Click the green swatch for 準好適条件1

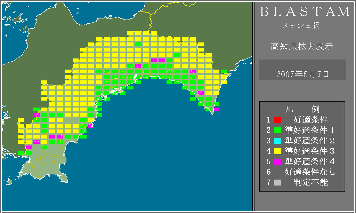(x=277, y=130)
